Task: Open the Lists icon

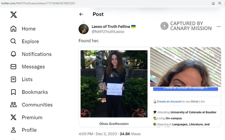Action: click(x=13, y=79)
